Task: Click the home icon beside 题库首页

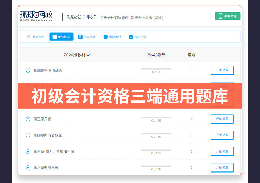Action: pyautogui.click(x=28, y=37)
